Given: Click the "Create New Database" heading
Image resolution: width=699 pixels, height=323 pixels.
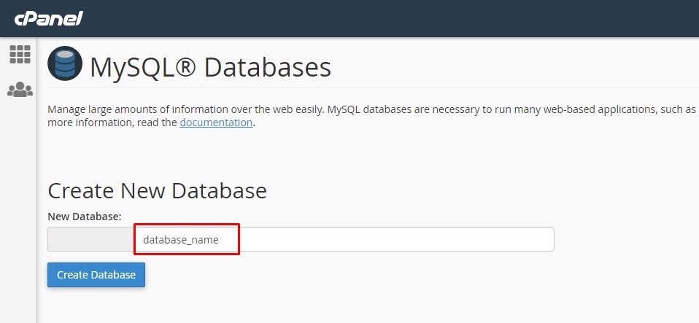Looking at the screenshot, I should pyautogui.click(x=157, y=191).
